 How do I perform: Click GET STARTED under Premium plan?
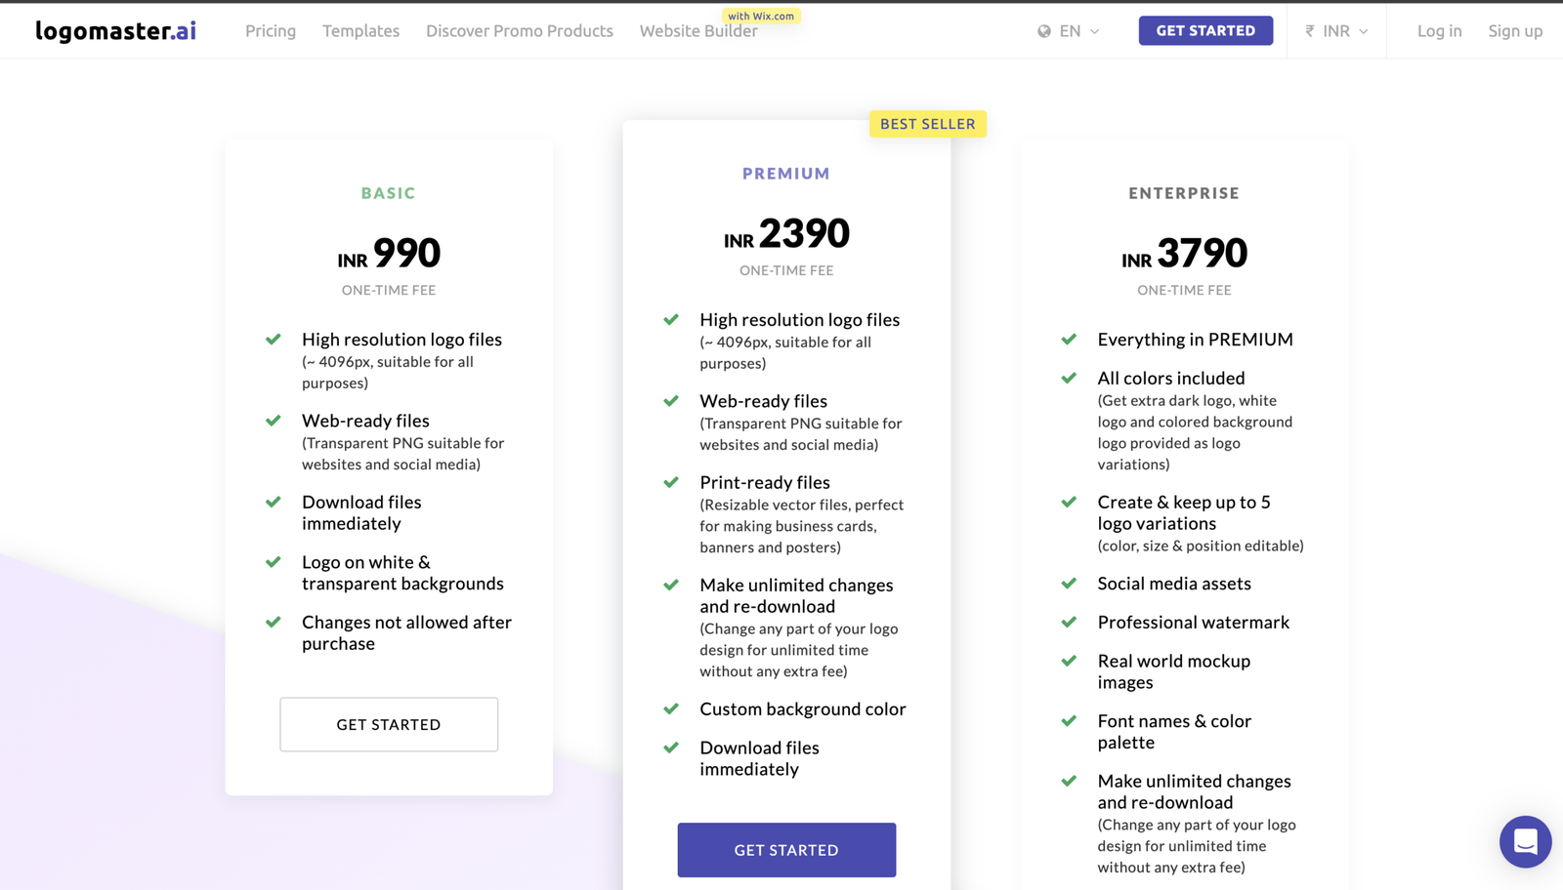click(x=786, y=850)
